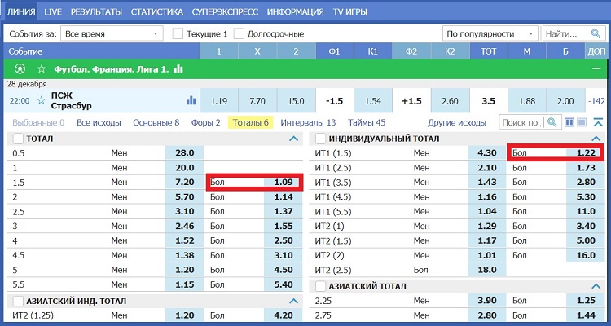The width and height of the screenshot is (611, 326).
Task: Add ПСЖ – Страсбур match to favorites
Action: [x=39, y=100]
